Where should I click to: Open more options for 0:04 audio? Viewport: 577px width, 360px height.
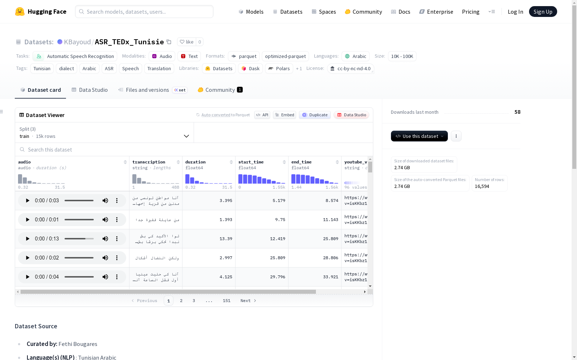click(x=117, y=277)
